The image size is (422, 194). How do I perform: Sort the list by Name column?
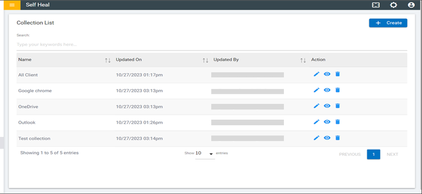coord(107,60)
